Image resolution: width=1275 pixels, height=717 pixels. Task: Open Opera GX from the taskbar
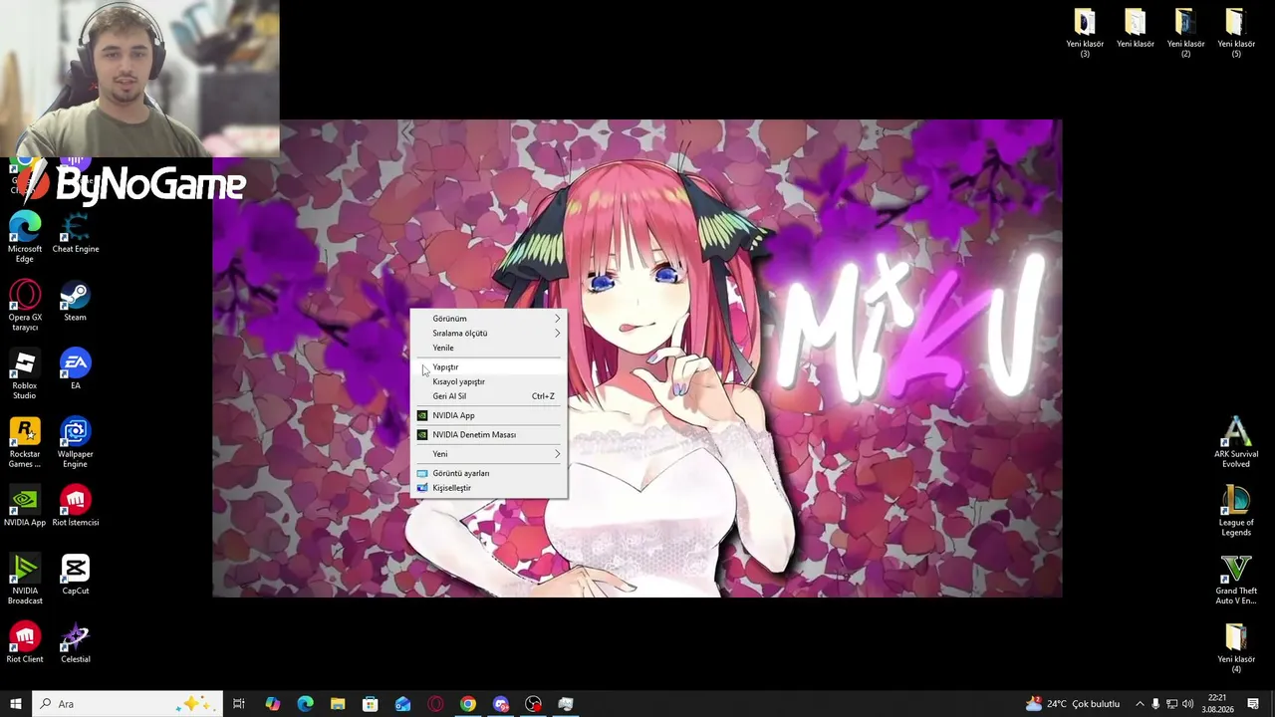click(435, 704)
